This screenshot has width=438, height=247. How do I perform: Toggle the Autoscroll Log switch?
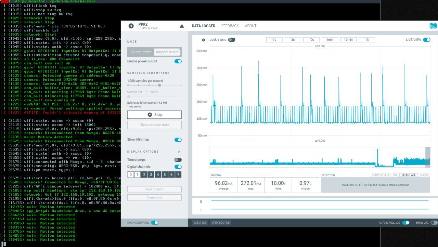(406, 223)
